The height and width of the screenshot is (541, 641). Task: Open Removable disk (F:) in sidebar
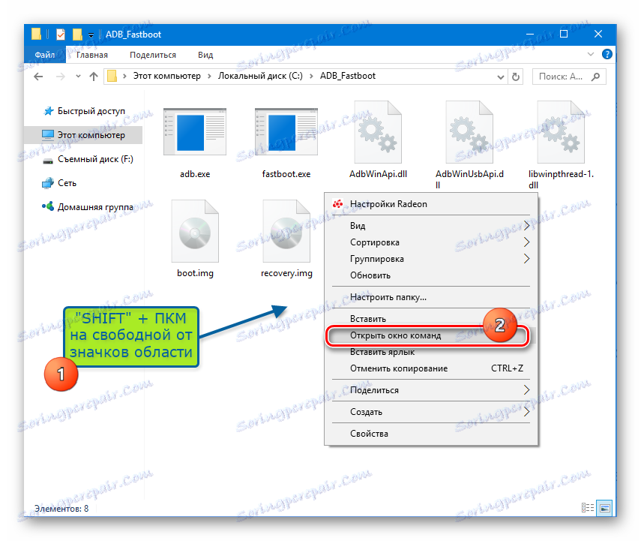(x=88, y=159)
